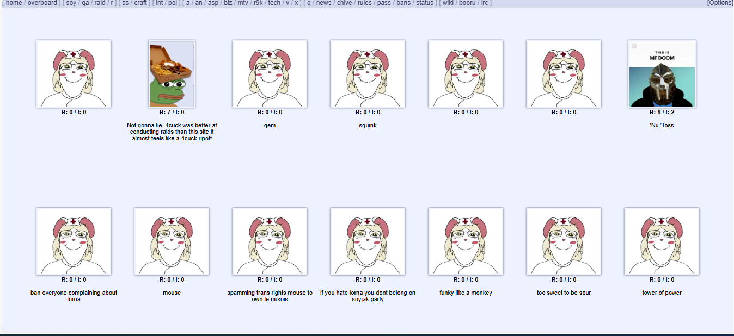Open the wiki link
The height and width of the screenshot is (336, 734).
click(x=448, y=3)
